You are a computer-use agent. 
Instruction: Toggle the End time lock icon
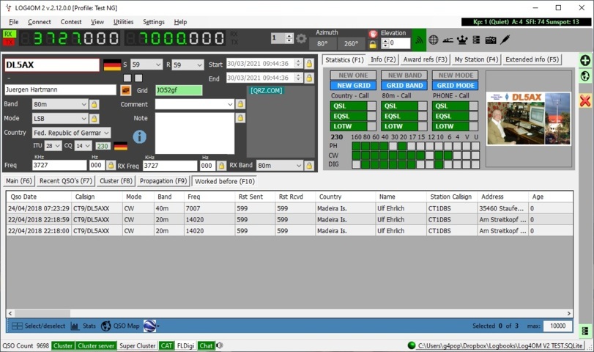click(x=309, y=78)
